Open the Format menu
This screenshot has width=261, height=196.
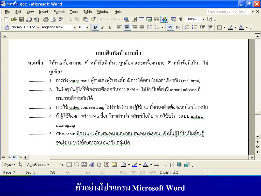(59, 12)
